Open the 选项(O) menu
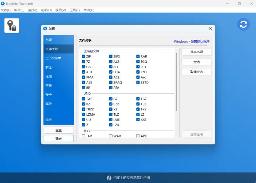Viewport: 256px width, 183px height. [x=46, y=10]
